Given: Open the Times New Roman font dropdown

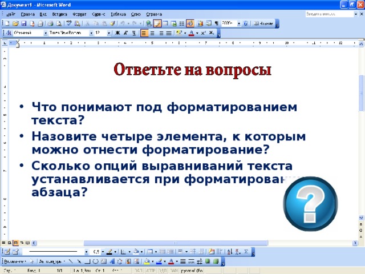Looking at the screenshot, I should 91,33.
